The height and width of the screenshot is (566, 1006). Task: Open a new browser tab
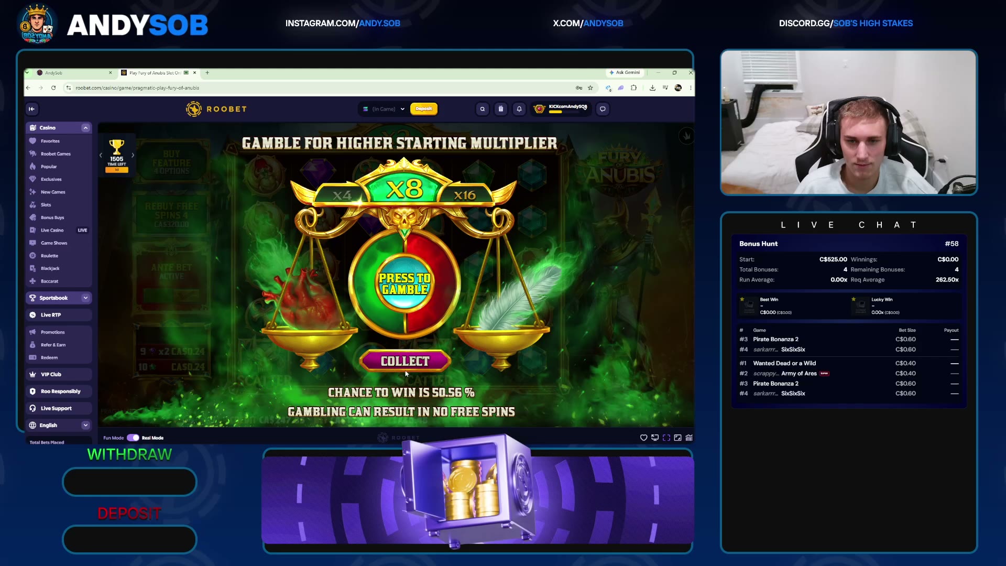click(x=207, y=73)
